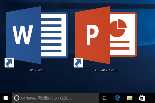The height and width of the screenshot is (103, 155).
Task: Select the Word 2016 icon label
Action: pyautogui.click(x=37, y=70)
